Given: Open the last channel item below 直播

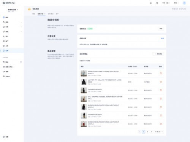Looking at the screenshot, I should [x=6, y=77].
